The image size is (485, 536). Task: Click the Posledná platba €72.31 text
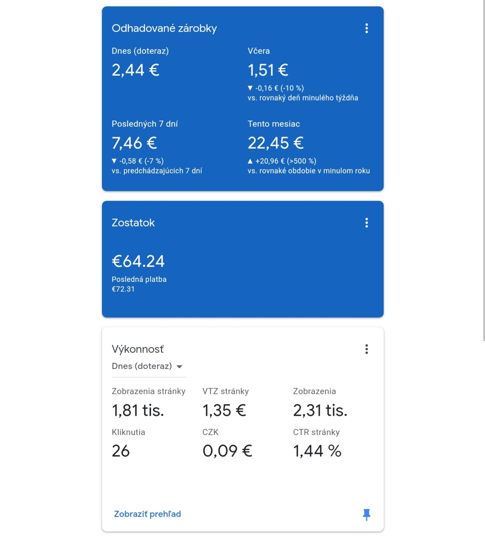click(139, 284)
